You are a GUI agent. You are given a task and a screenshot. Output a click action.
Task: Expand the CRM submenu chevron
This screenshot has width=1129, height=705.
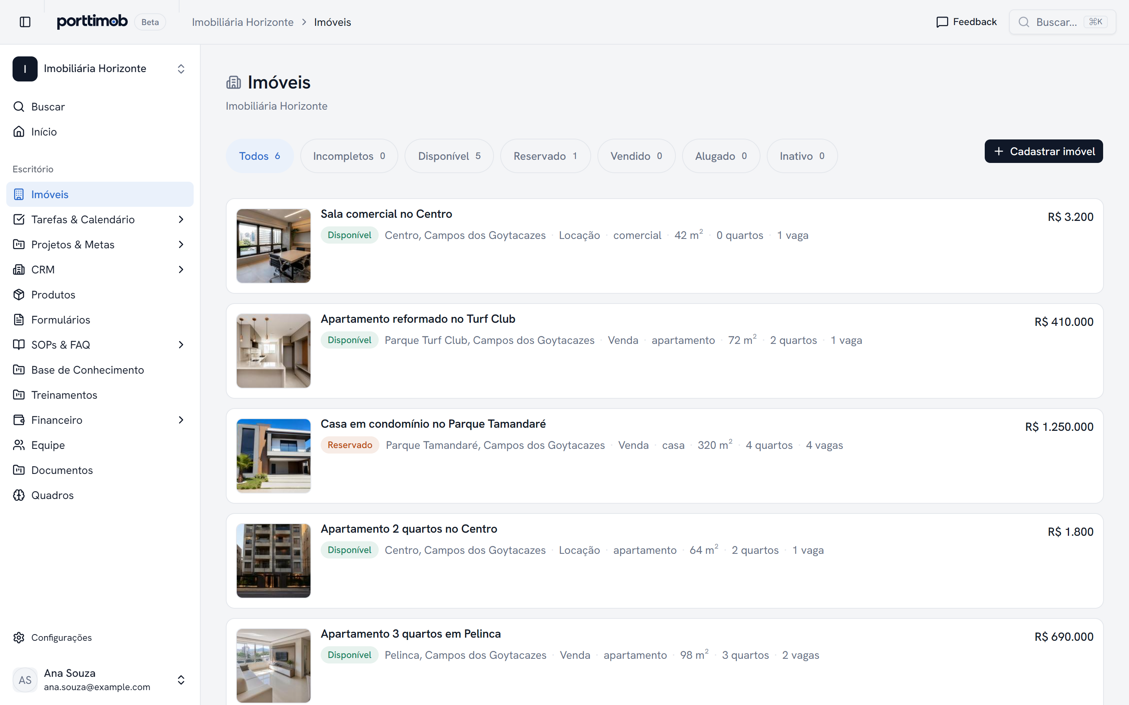pos(181,269)
